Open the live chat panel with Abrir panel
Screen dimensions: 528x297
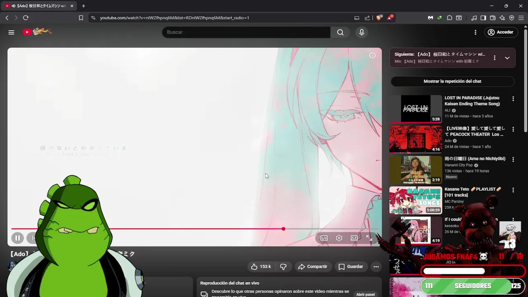pos(365,294)
